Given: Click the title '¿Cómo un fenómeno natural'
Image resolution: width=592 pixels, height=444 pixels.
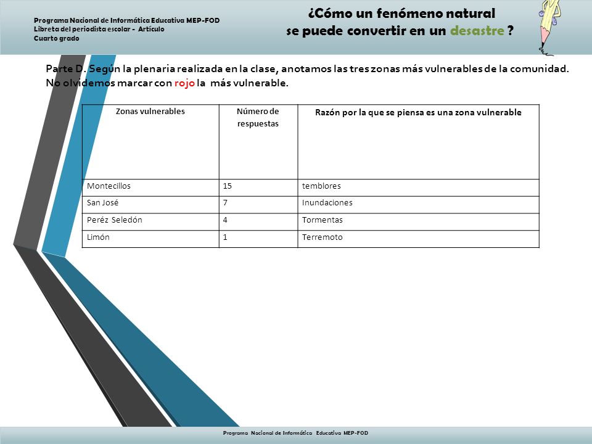Looking at the screenshot, I should coord(401,13).
